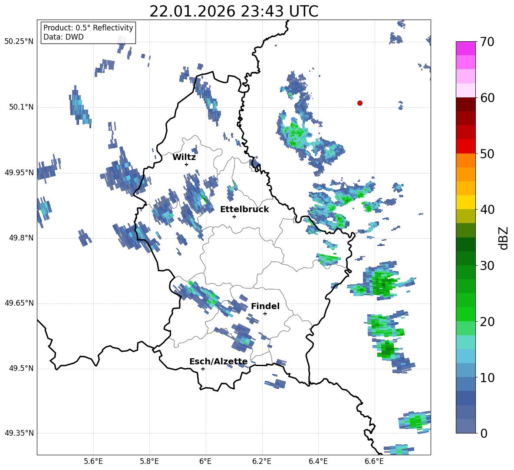The height and width of the screenshot is (470, 514).
Task: Click the Wiltz station cross marker
Action: [187, 164]
